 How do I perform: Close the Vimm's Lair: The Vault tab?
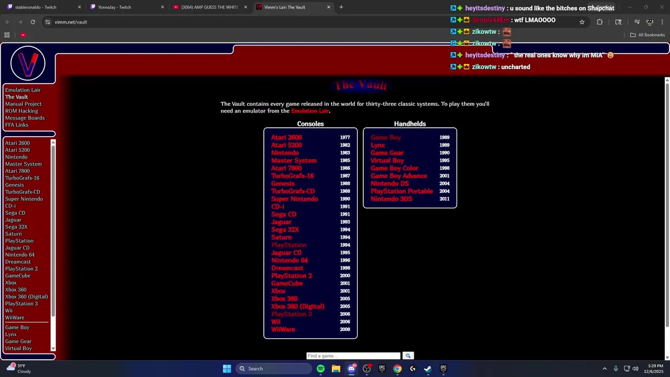click(329, 7)
